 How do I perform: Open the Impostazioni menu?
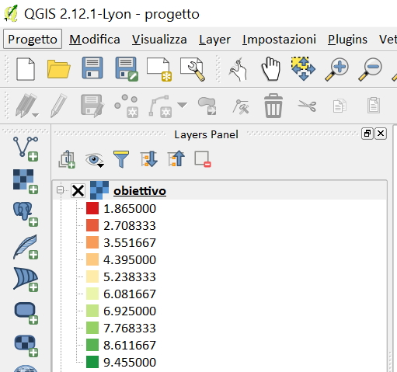(279, 40)
